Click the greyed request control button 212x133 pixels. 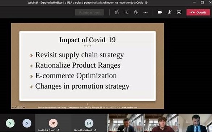[x=89, y=12]
